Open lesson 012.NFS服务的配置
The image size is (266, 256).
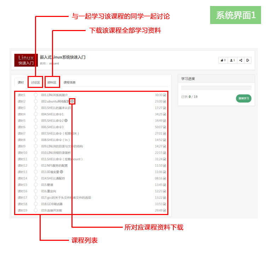54,166
